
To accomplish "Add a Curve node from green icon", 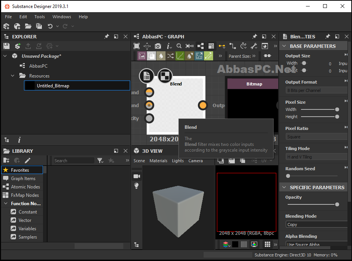I will [x=180, y=56].
